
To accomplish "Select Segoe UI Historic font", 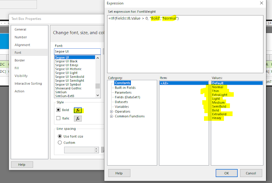I will click(x=68, y=69).
